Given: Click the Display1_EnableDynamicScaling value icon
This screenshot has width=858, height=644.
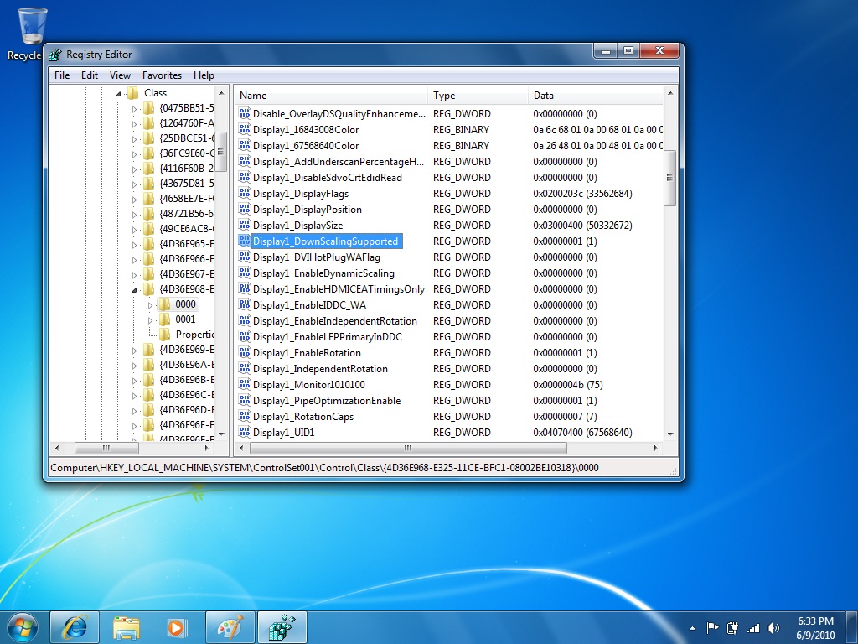Looking at the screenshot, I should tap(245, 273).
